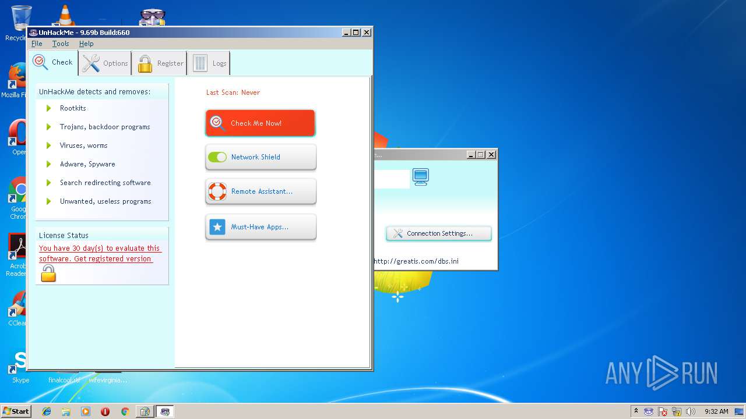
Task: Switch to the Logs tab
Action: [209, 63]
